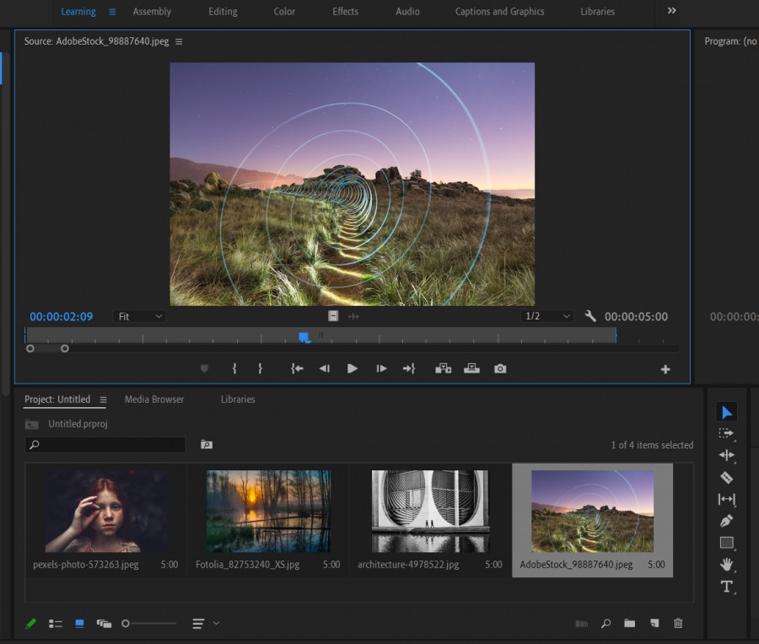Open the Fit zoom level dropdown

(x=139, y=316)
